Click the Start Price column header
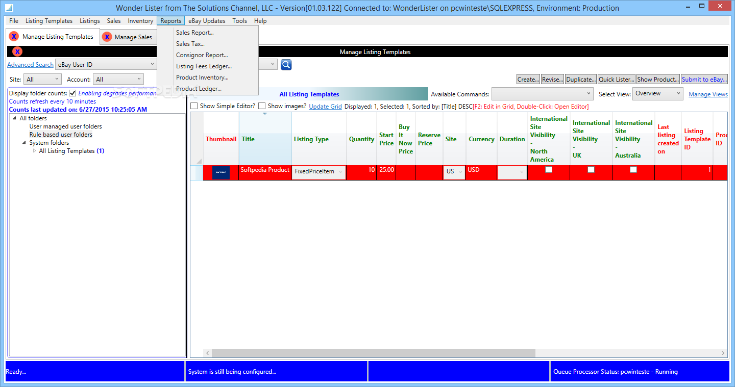Screen dimensions: 735x387 tap(386, 139)
